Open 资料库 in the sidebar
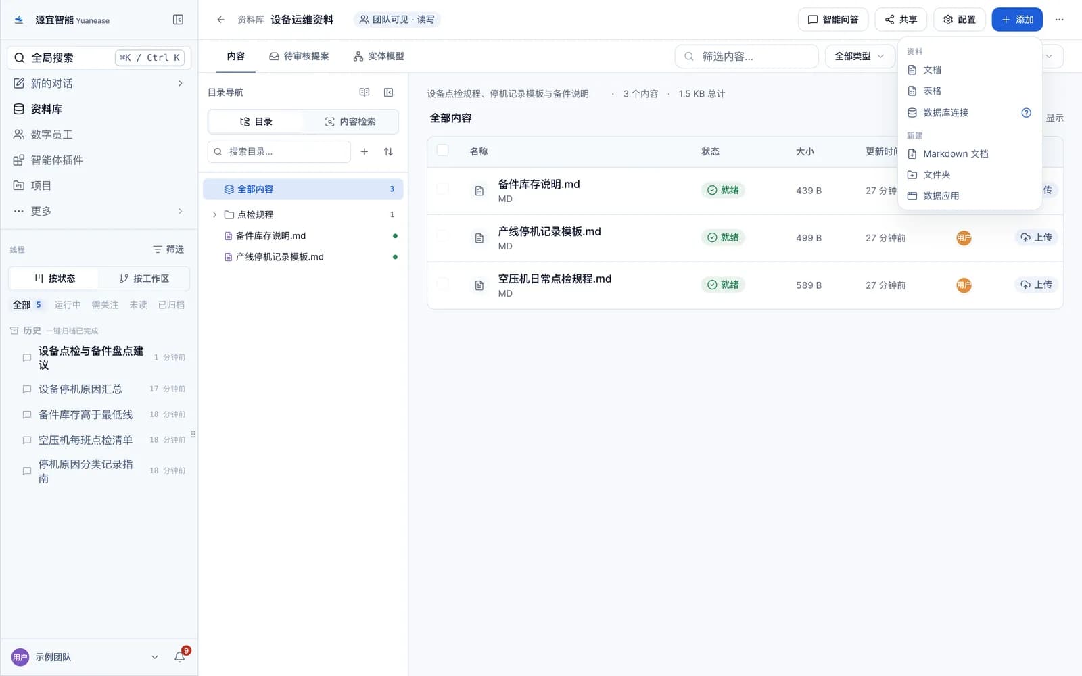 (x=98, y=109)
